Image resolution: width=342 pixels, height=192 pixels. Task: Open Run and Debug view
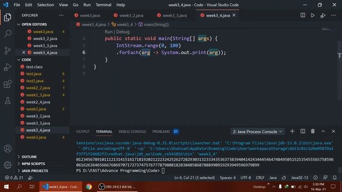tap(7, 67)
